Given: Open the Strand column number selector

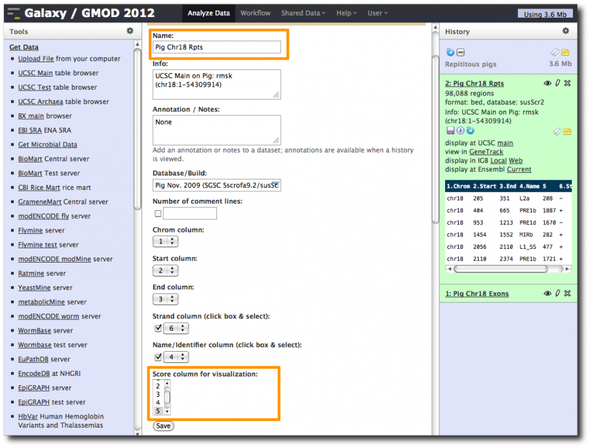Looking at the screenshot, I should pyautogui.click(x=176, y=328).
